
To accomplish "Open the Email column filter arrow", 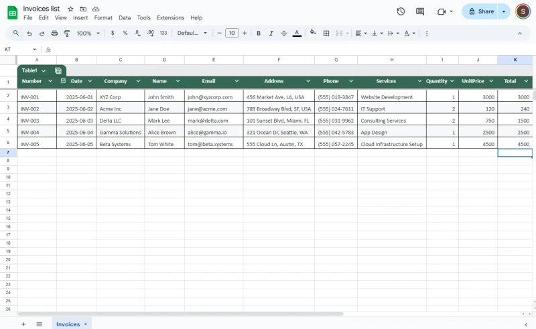I will tap(237, 81).
